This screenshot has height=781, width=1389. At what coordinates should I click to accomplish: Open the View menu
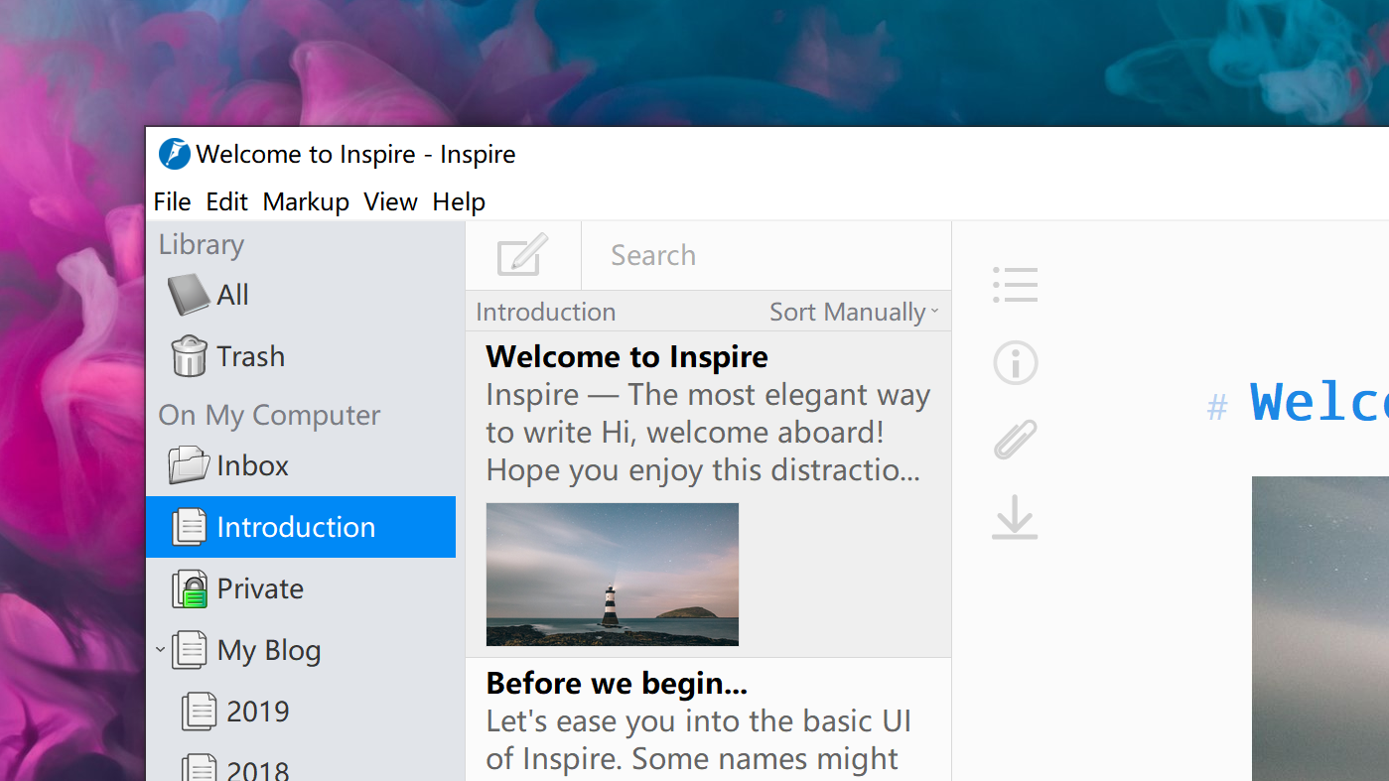[x=390, y=201]
